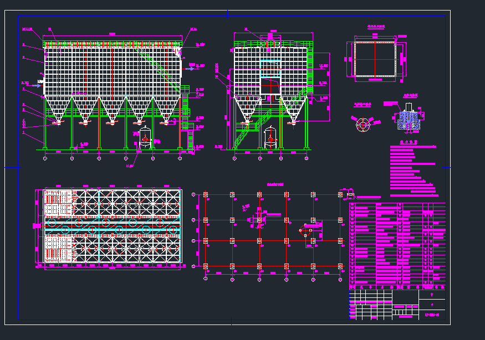Viewport: 485px width, 340px height.
Task: Select the title block at bottom right
Action: tap(397, 305)
